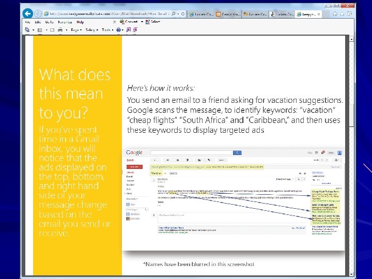Open the Tools gear icon
Screen dimensions: 372x279
tap(349, 14)
